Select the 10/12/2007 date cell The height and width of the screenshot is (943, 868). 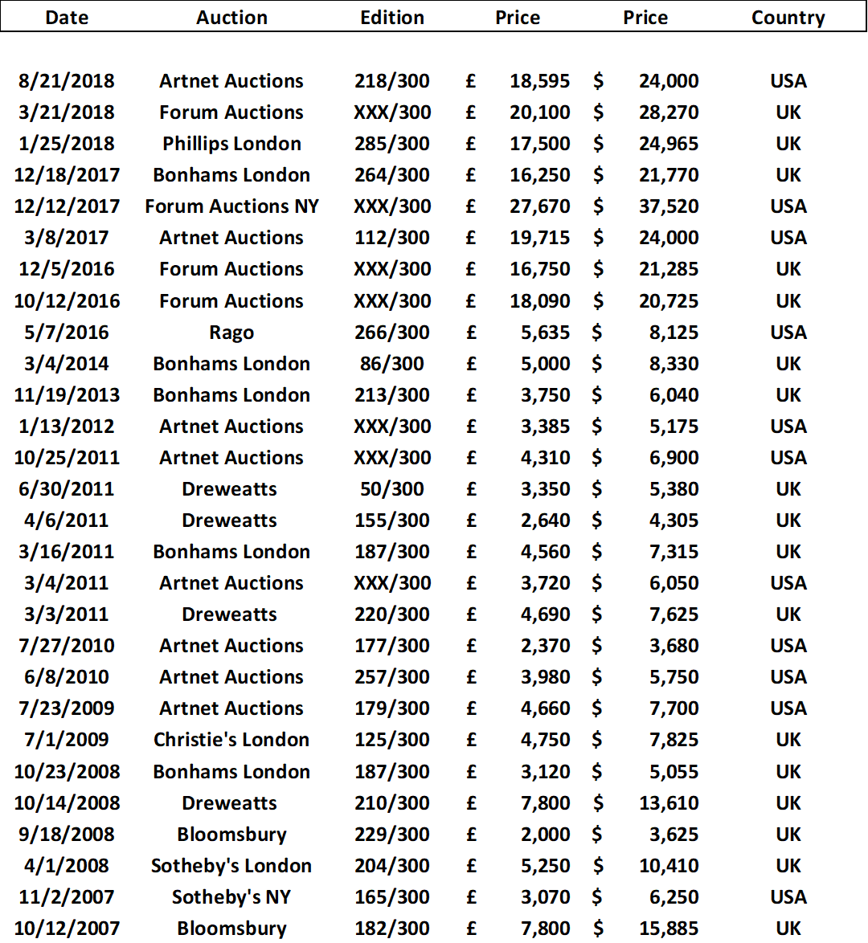click(x=67, y=928)
